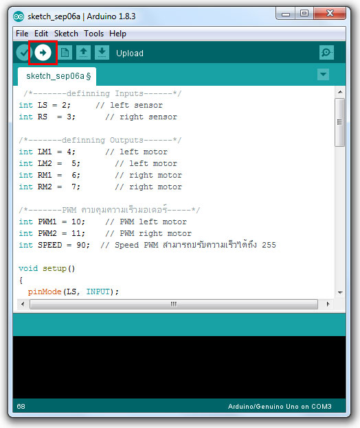Click the line number 68 in status bar
360x428 pixels.
21,407
